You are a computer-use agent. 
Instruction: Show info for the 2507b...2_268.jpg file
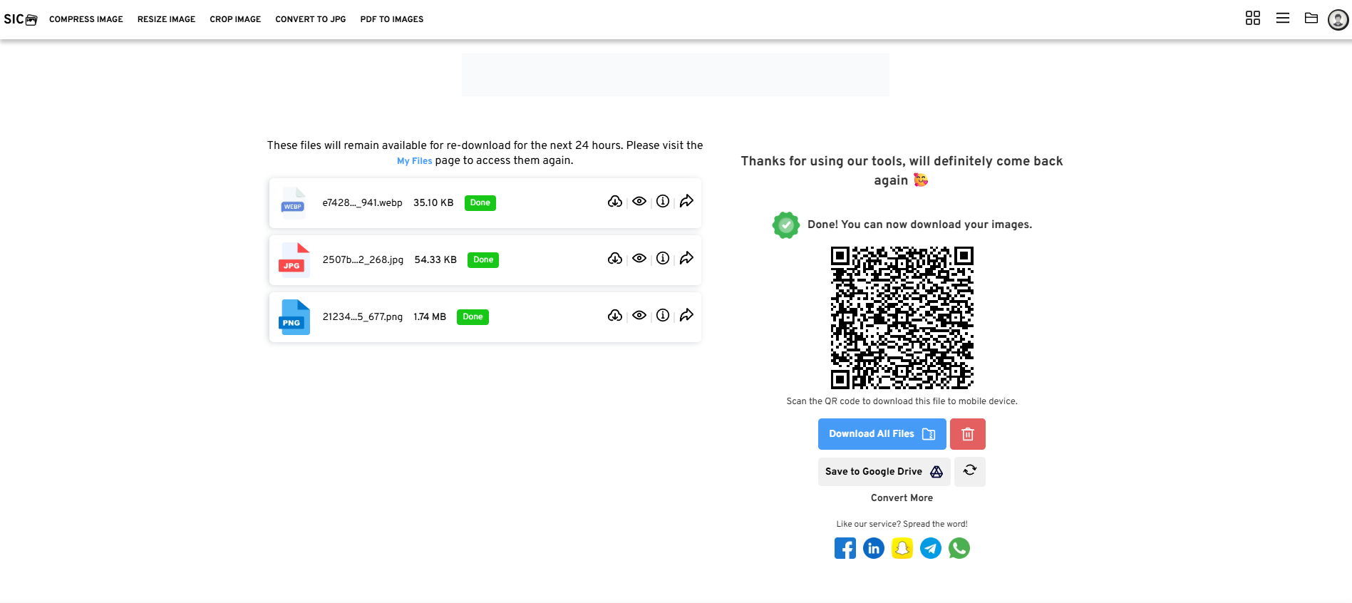coord(663,259)
